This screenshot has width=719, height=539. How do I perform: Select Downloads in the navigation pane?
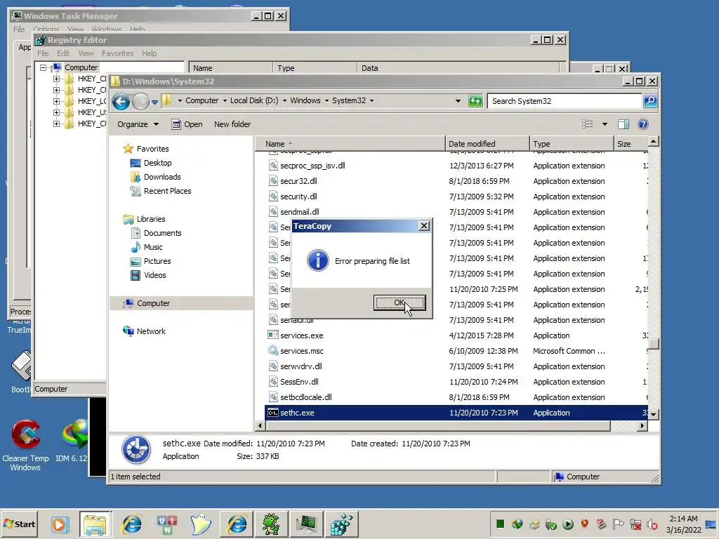pos(162,177)
